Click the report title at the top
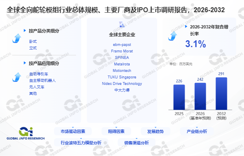 [x=116, y=10]
